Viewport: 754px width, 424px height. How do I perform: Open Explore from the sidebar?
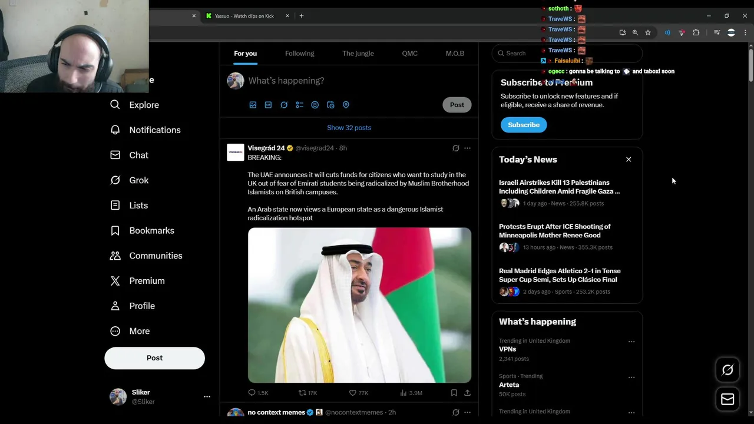pyautogui.click(x=135, y=105)
